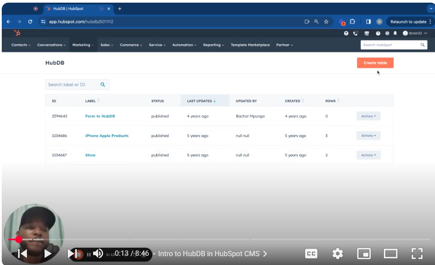435x265 pixels.
Task: Open the iPhone Apple Products table
Action: pyautogui.click(x=107, y=136)
